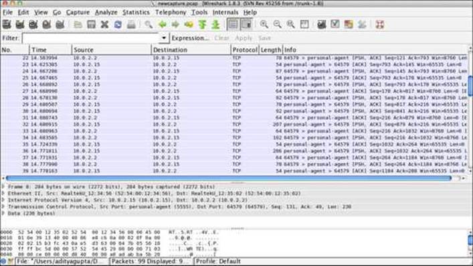Image resolution: width=473 pixels, height=266 pixels.
Task: Edit coloring rules icon
Action: point(349,25)
